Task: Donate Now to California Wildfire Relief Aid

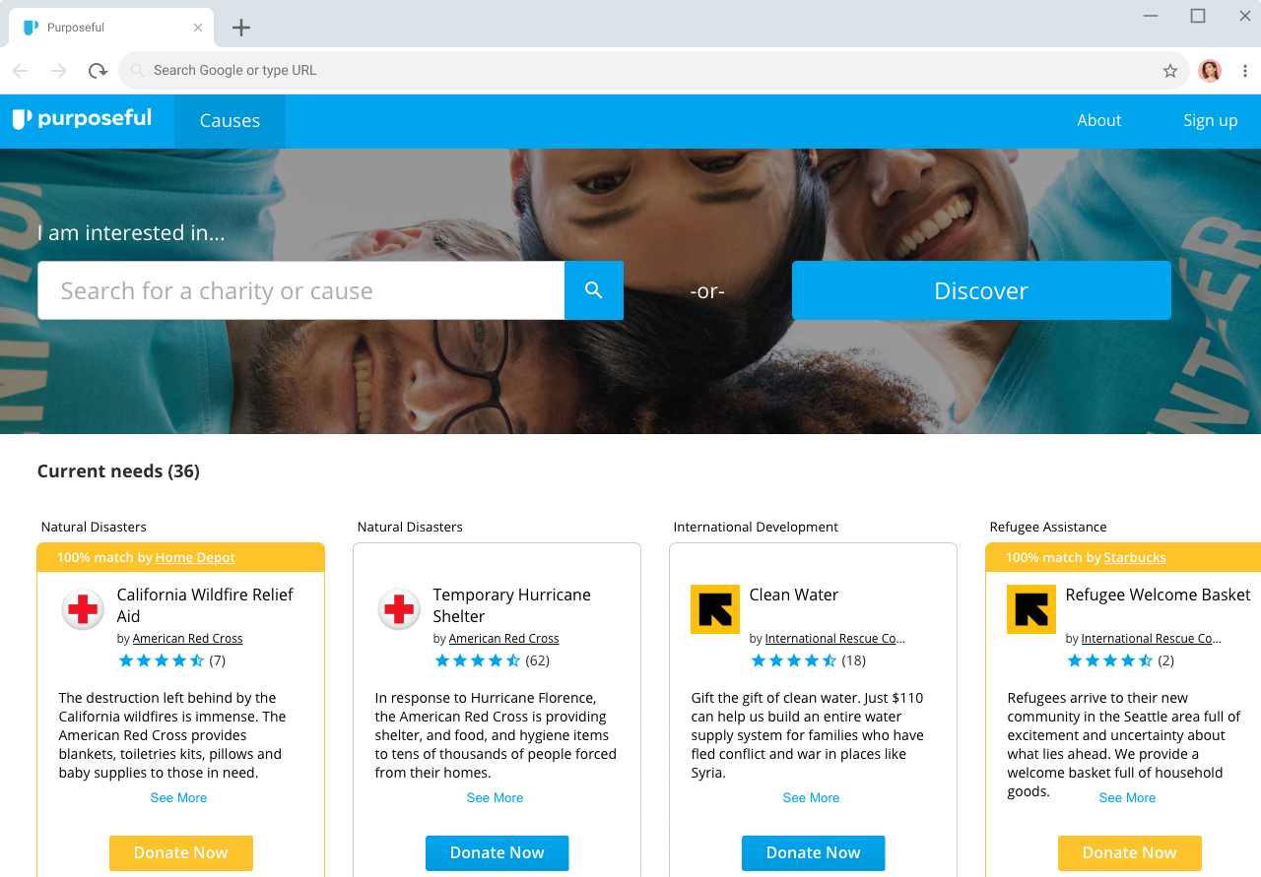Action: (x=181, y=853)
